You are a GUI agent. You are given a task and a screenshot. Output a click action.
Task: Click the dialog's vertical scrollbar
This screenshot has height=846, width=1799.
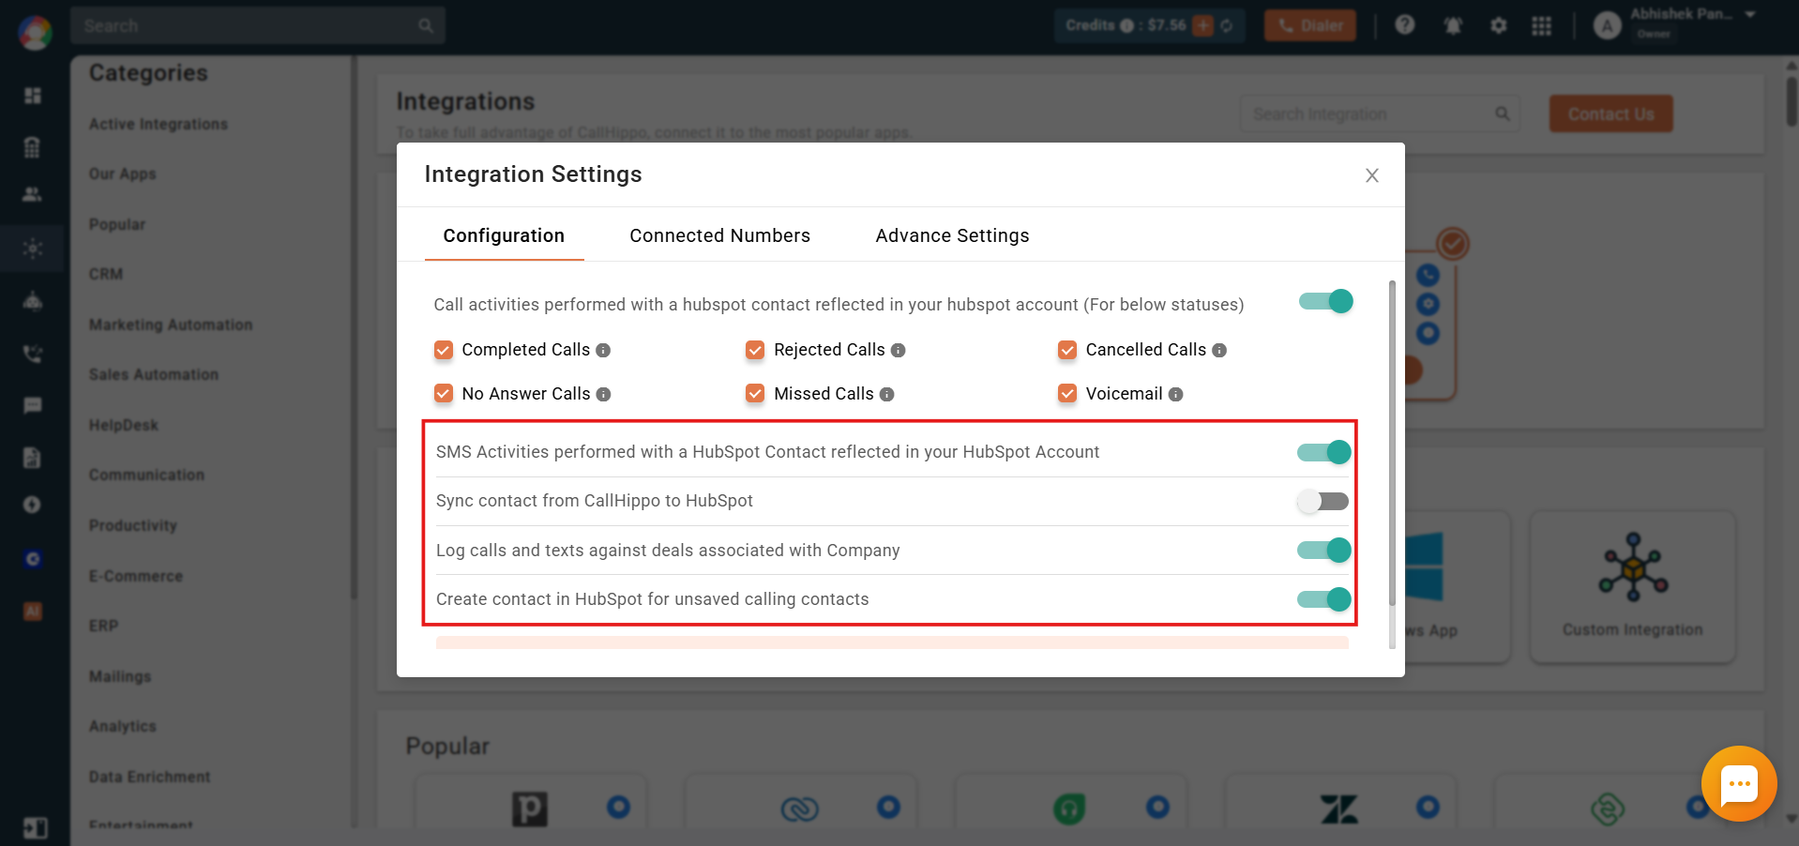[1392, 443]
